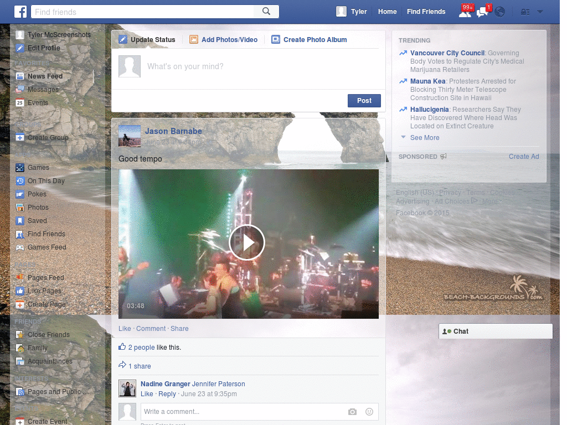Click the Family list icon
Viewport: 567px width, 425px height.
coord(20,348)
